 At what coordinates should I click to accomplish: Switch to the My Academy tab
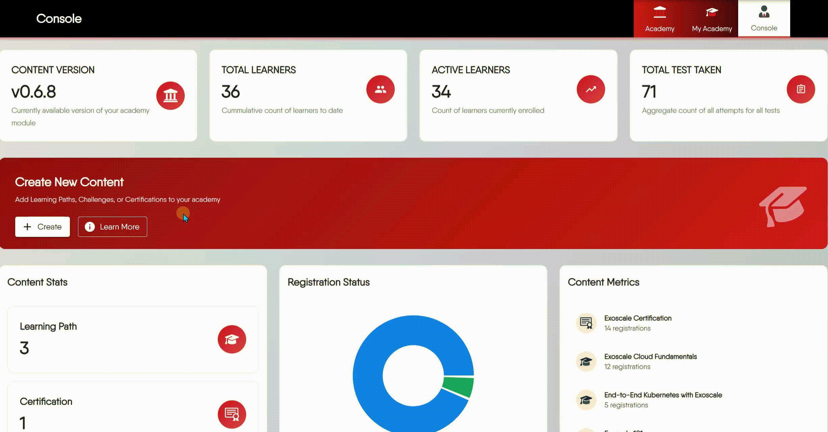tap(711, 19)
